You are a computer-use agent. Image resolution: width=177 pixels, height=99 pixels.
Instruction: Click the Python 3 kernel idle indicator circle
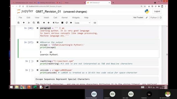pyautogui.click(x=161, y=18)
